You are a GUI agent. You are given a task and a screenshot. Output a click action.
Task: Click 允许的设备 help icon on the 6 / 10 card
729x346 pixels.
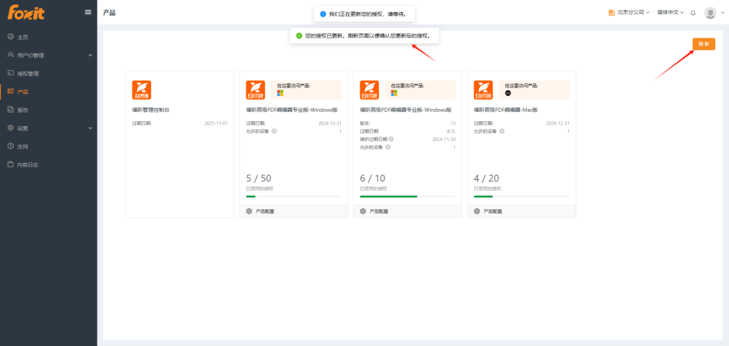point(388,147)
